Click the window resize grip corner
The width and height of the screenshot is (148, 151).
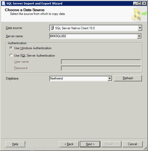pos(146,149)
